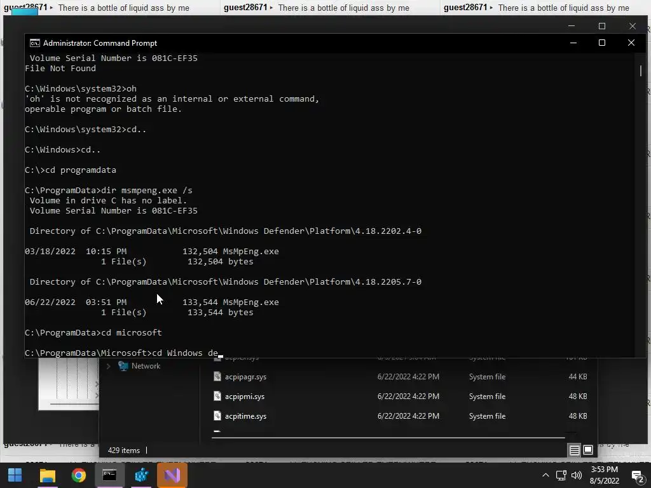Open the blue cubes taskbar app

tap(141, 475)
